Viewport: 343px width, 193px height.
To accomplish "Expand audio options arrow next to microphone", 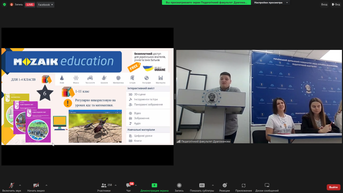I will tap(20, 185).
